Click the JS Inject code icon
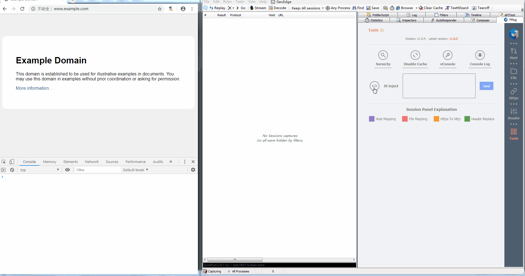 [x=374, y=86]
